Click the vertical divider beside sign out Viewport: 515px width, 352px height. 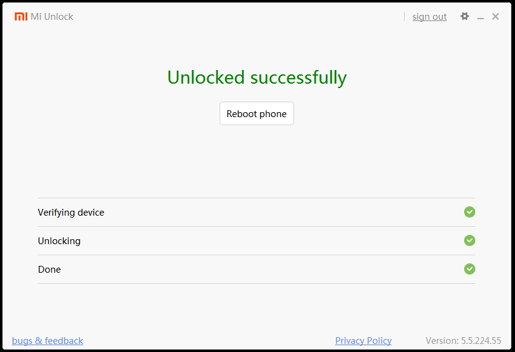(x=404, y=17)
